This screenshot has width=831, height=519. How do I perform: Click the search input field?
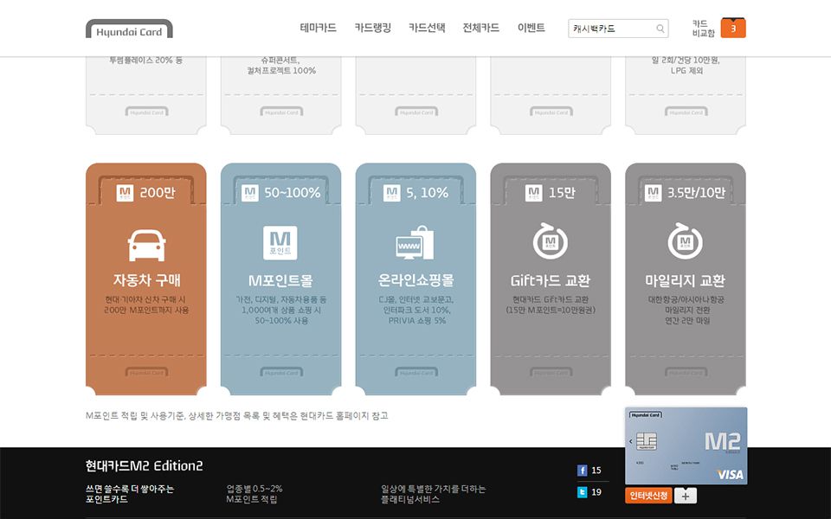(610, 29)
